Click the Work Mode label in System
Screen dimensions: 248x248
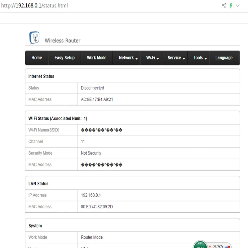38,237
